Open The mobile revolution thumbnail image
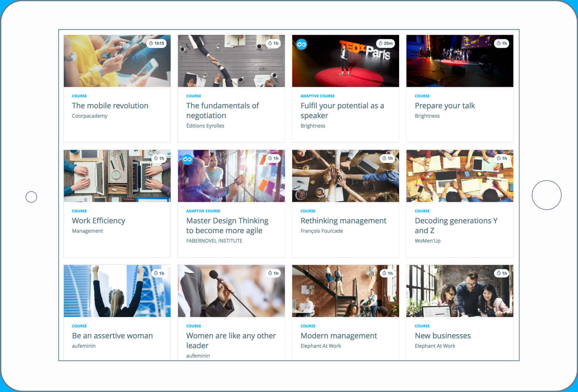578x392 pixels. click(x=117, y=61)
